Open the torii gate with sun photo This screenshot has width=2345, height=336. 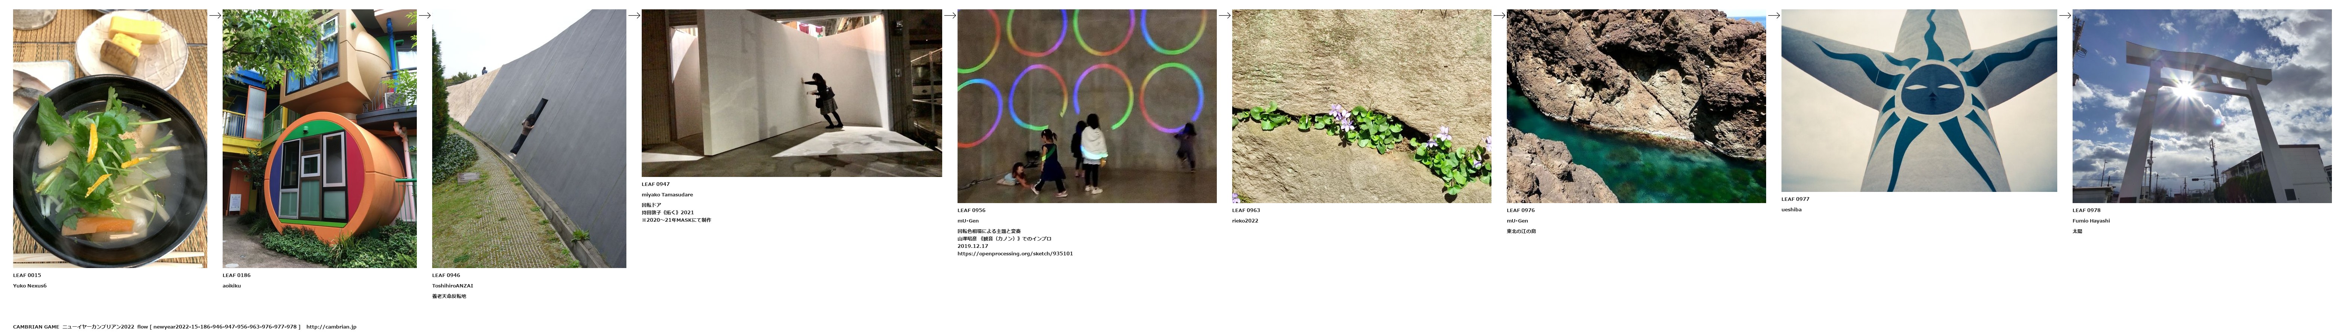click(x=2202, y=106)
